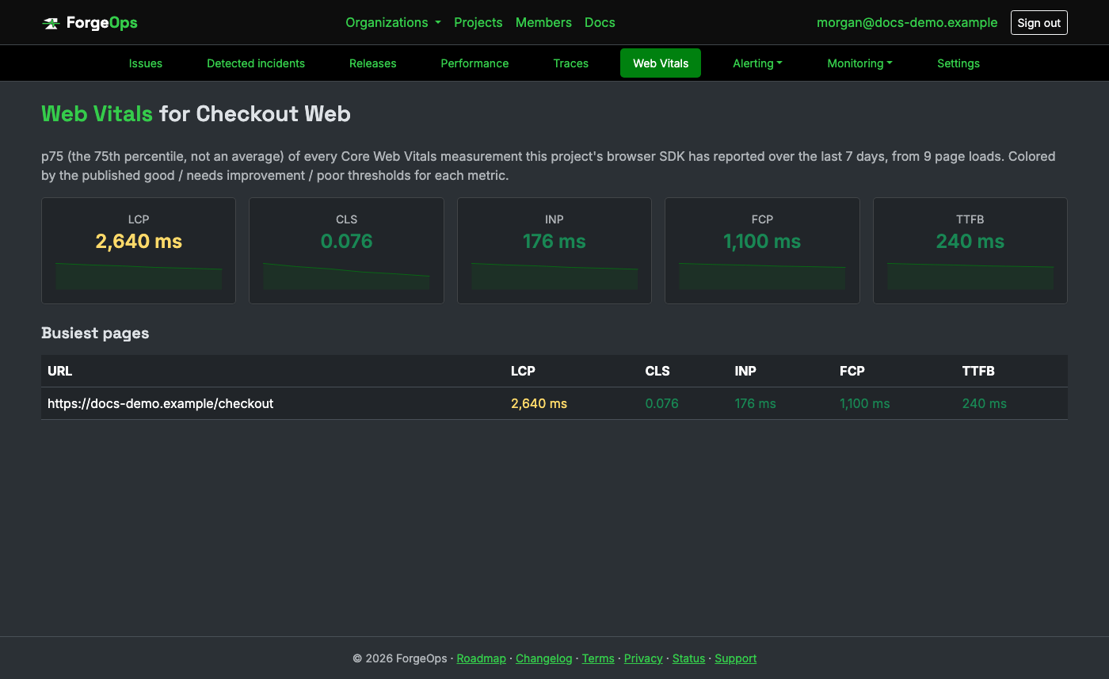Select the active Web Vitals tab
Image resolution: width=1109 pixels, height=679 pixels.
pyautogui.click(x=661, y=63)
